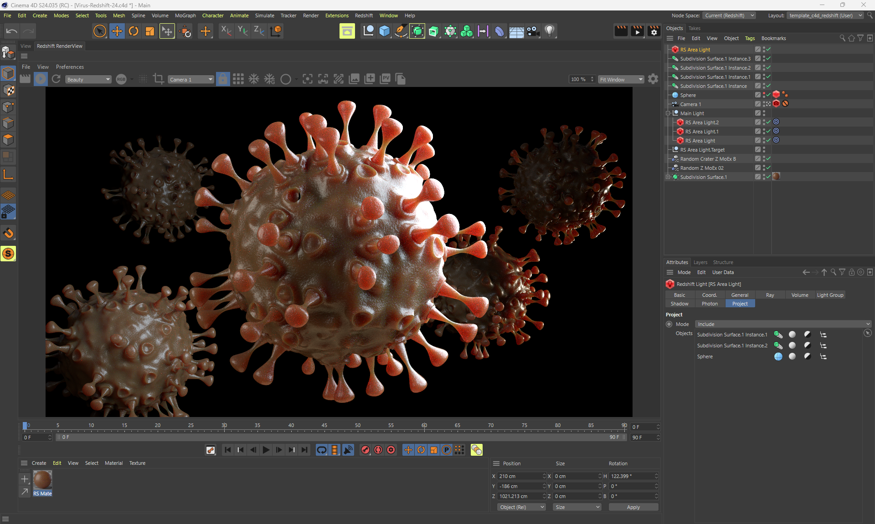875x524 pixels.
Task: Click the Cube primitive icon
Action: [384, 31]
